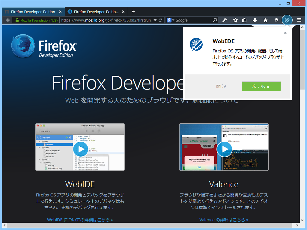The width and height of the screenshot is (307, 230).
Task: Go to homepage with the home icon
Action: (x=265, y=20)
